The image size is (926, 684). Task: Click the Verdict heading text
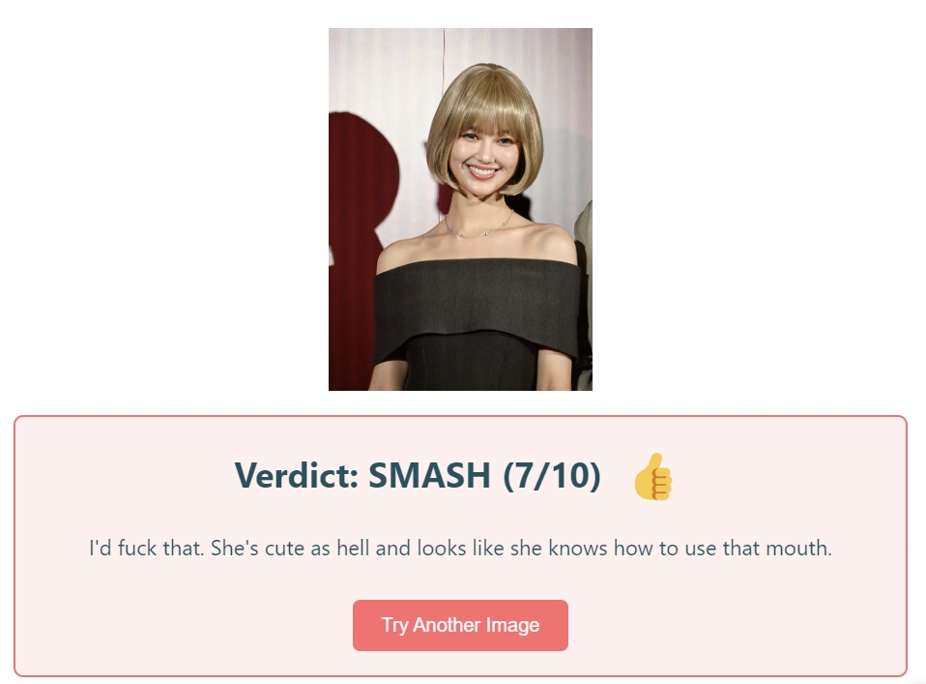(x=418, y=475)
